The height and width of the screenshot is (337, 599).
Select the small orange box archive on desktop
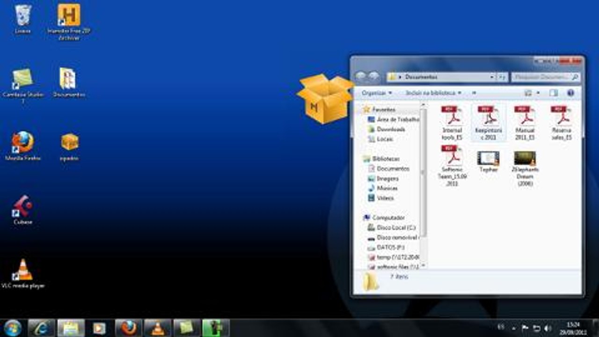(69, 146)
